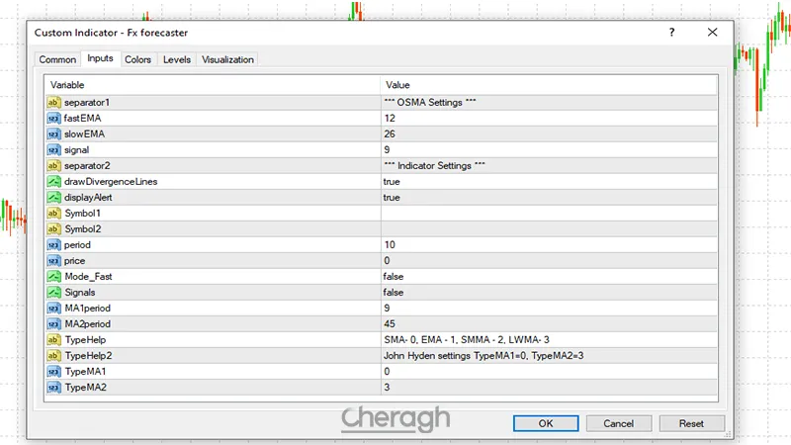Click the Reset button
This screenshot has width=791, height=445.
pos(691,423)
